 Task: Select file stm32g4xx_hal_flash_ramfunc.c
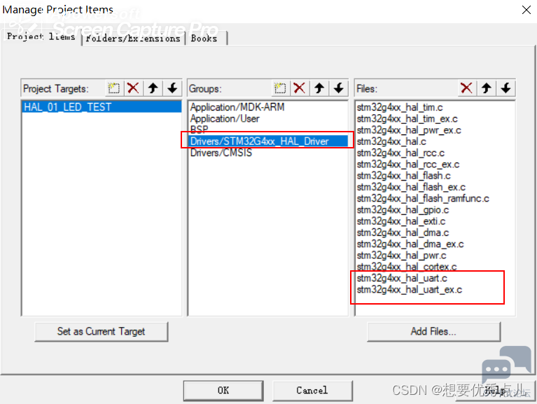(x=423, y=199)
